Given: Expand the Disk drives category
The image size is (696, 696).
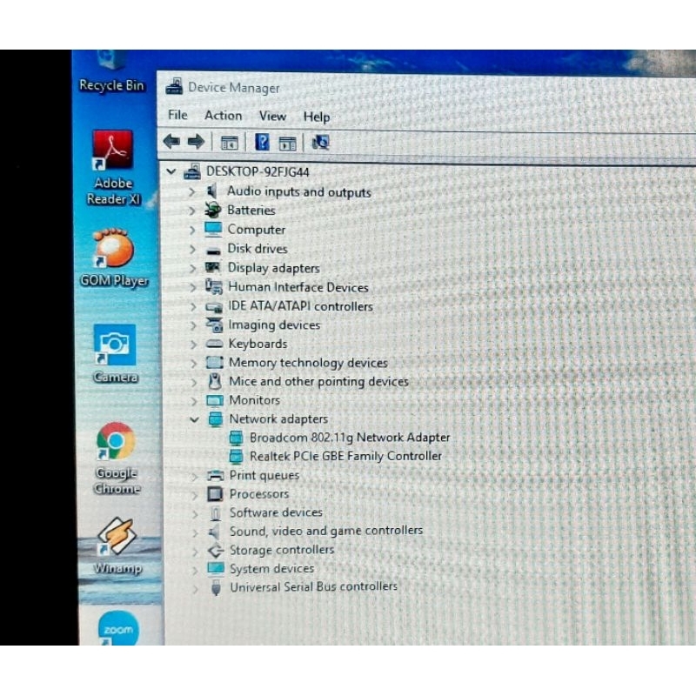Looking at the screenshot, I should click(192, 249).
